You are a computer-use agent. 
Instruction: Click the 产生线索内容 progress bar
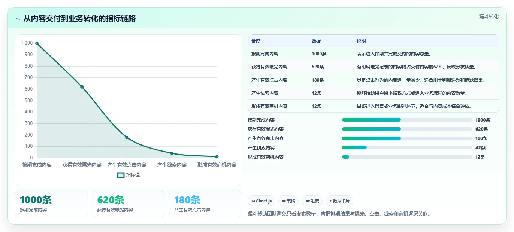tap(407, 148)
